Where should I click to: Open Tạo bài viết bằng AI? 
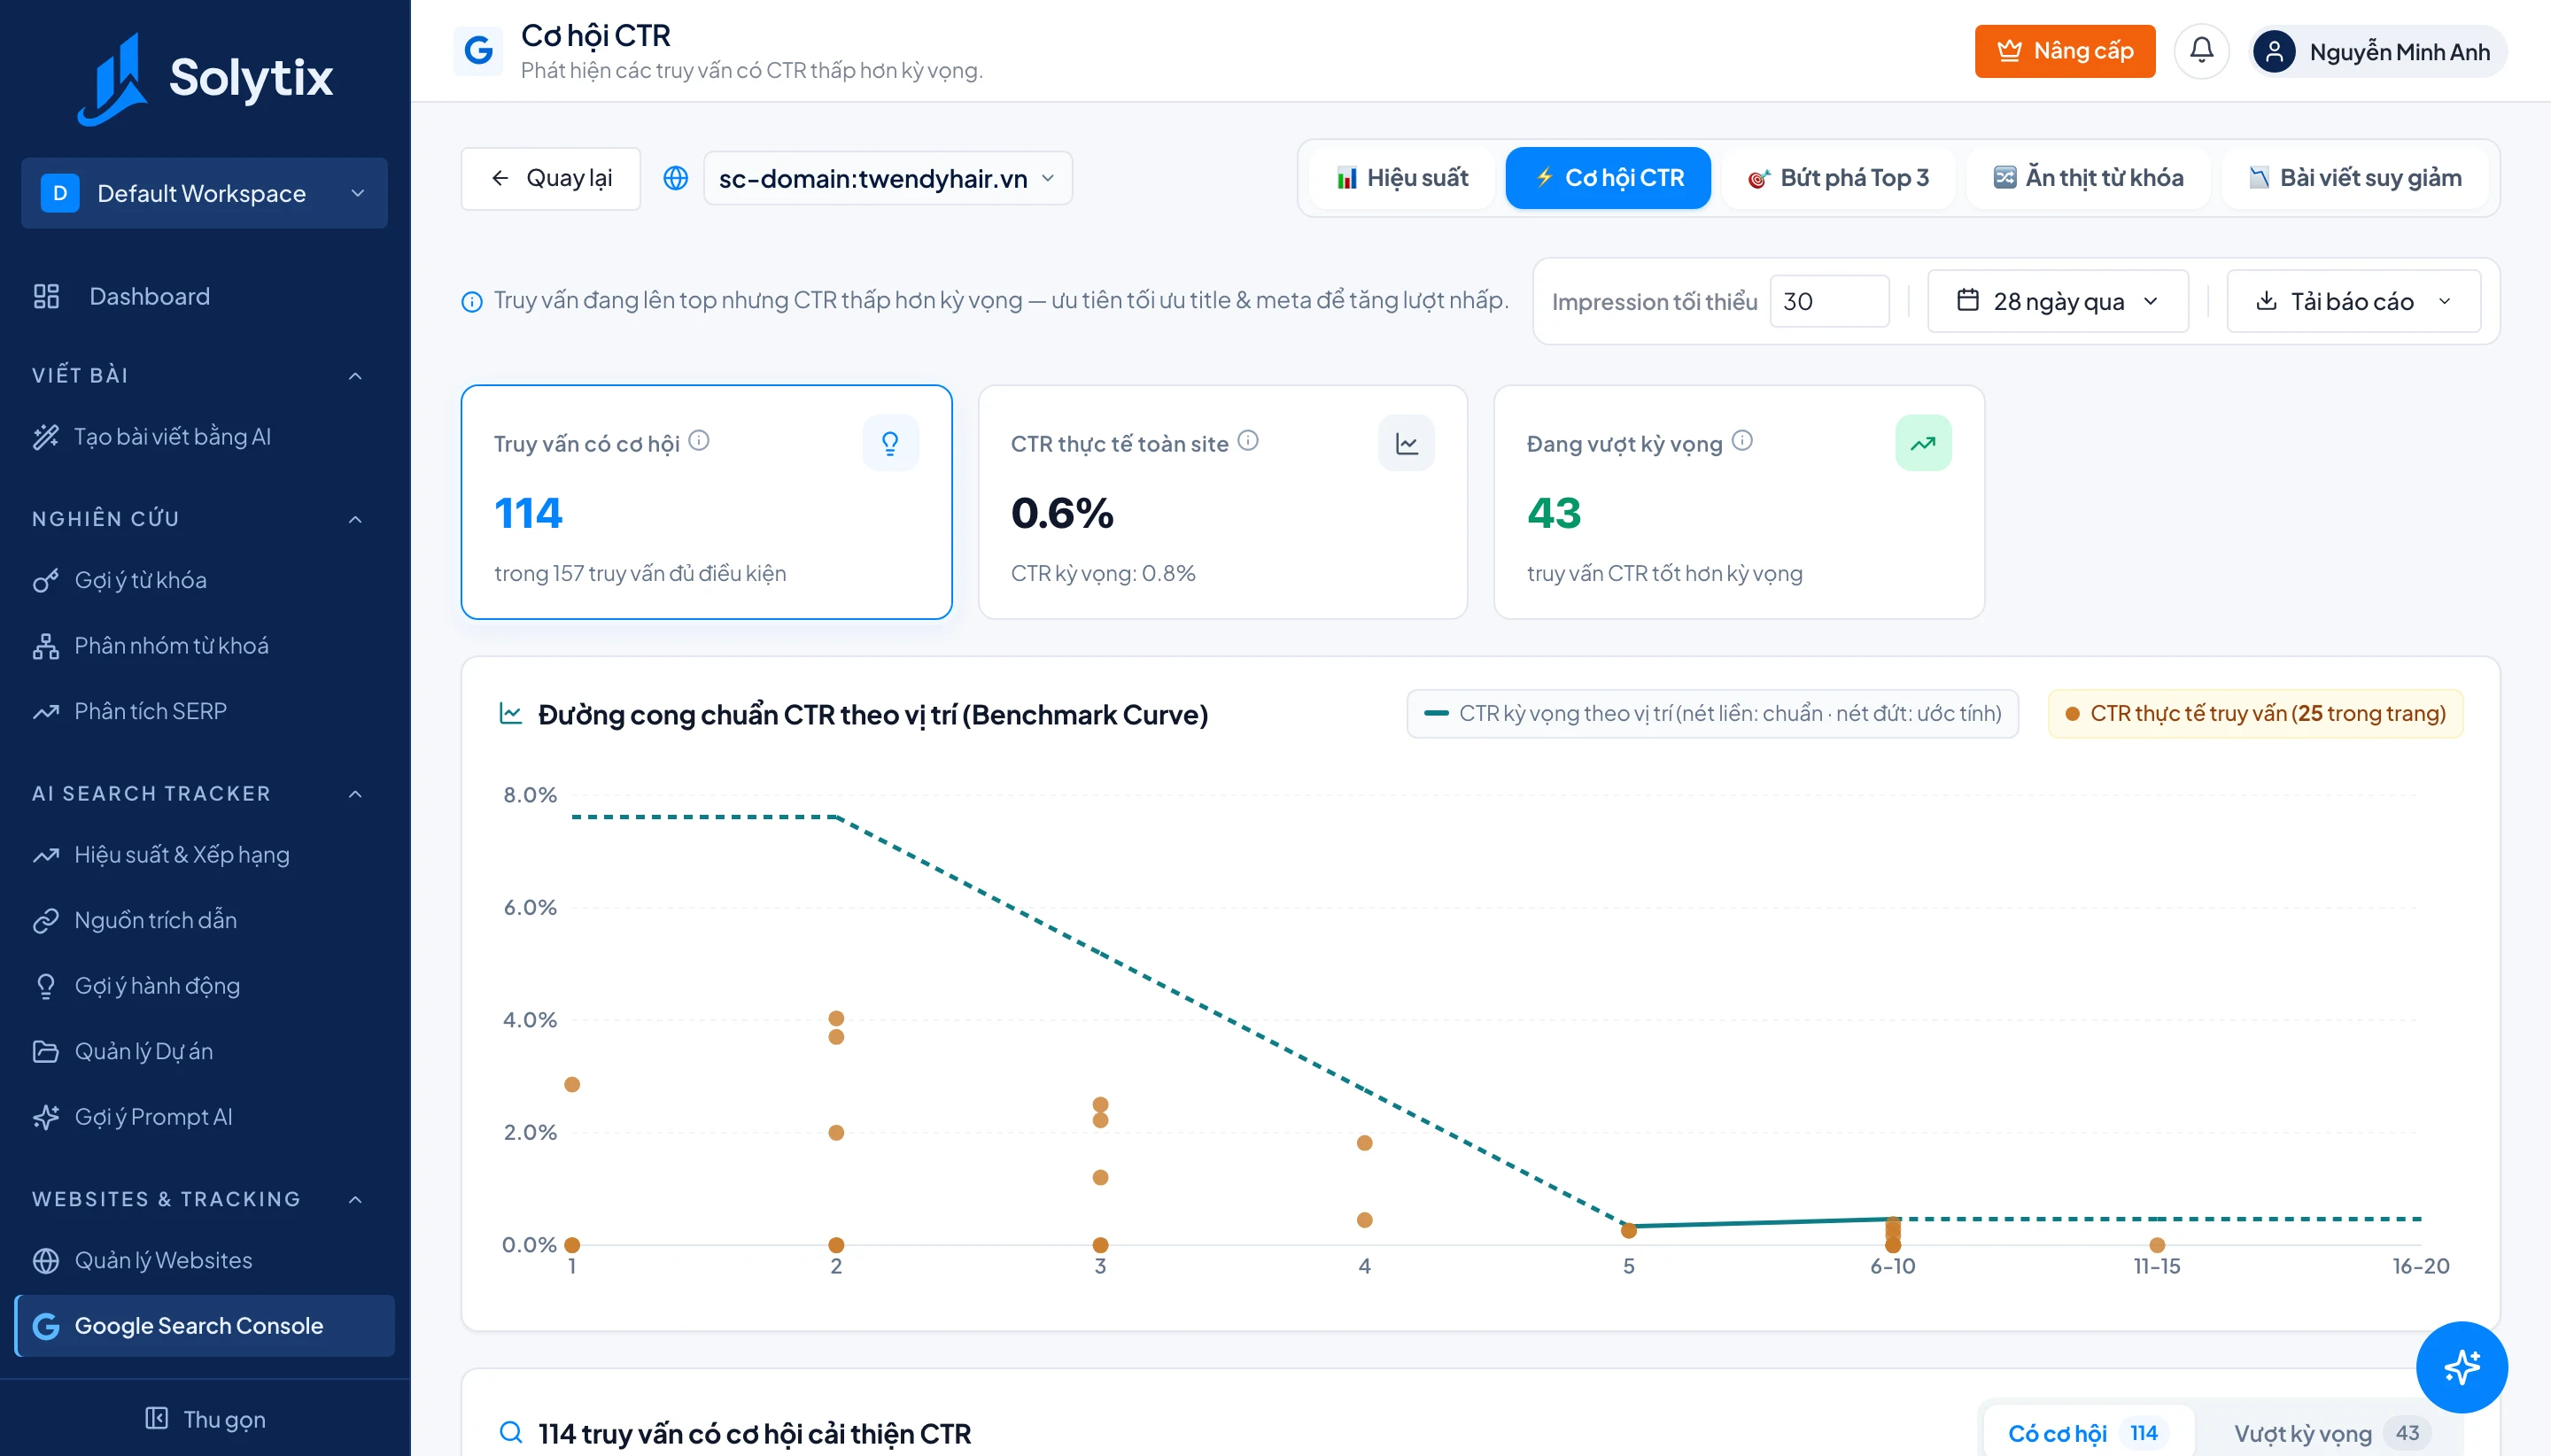[204, 437]
